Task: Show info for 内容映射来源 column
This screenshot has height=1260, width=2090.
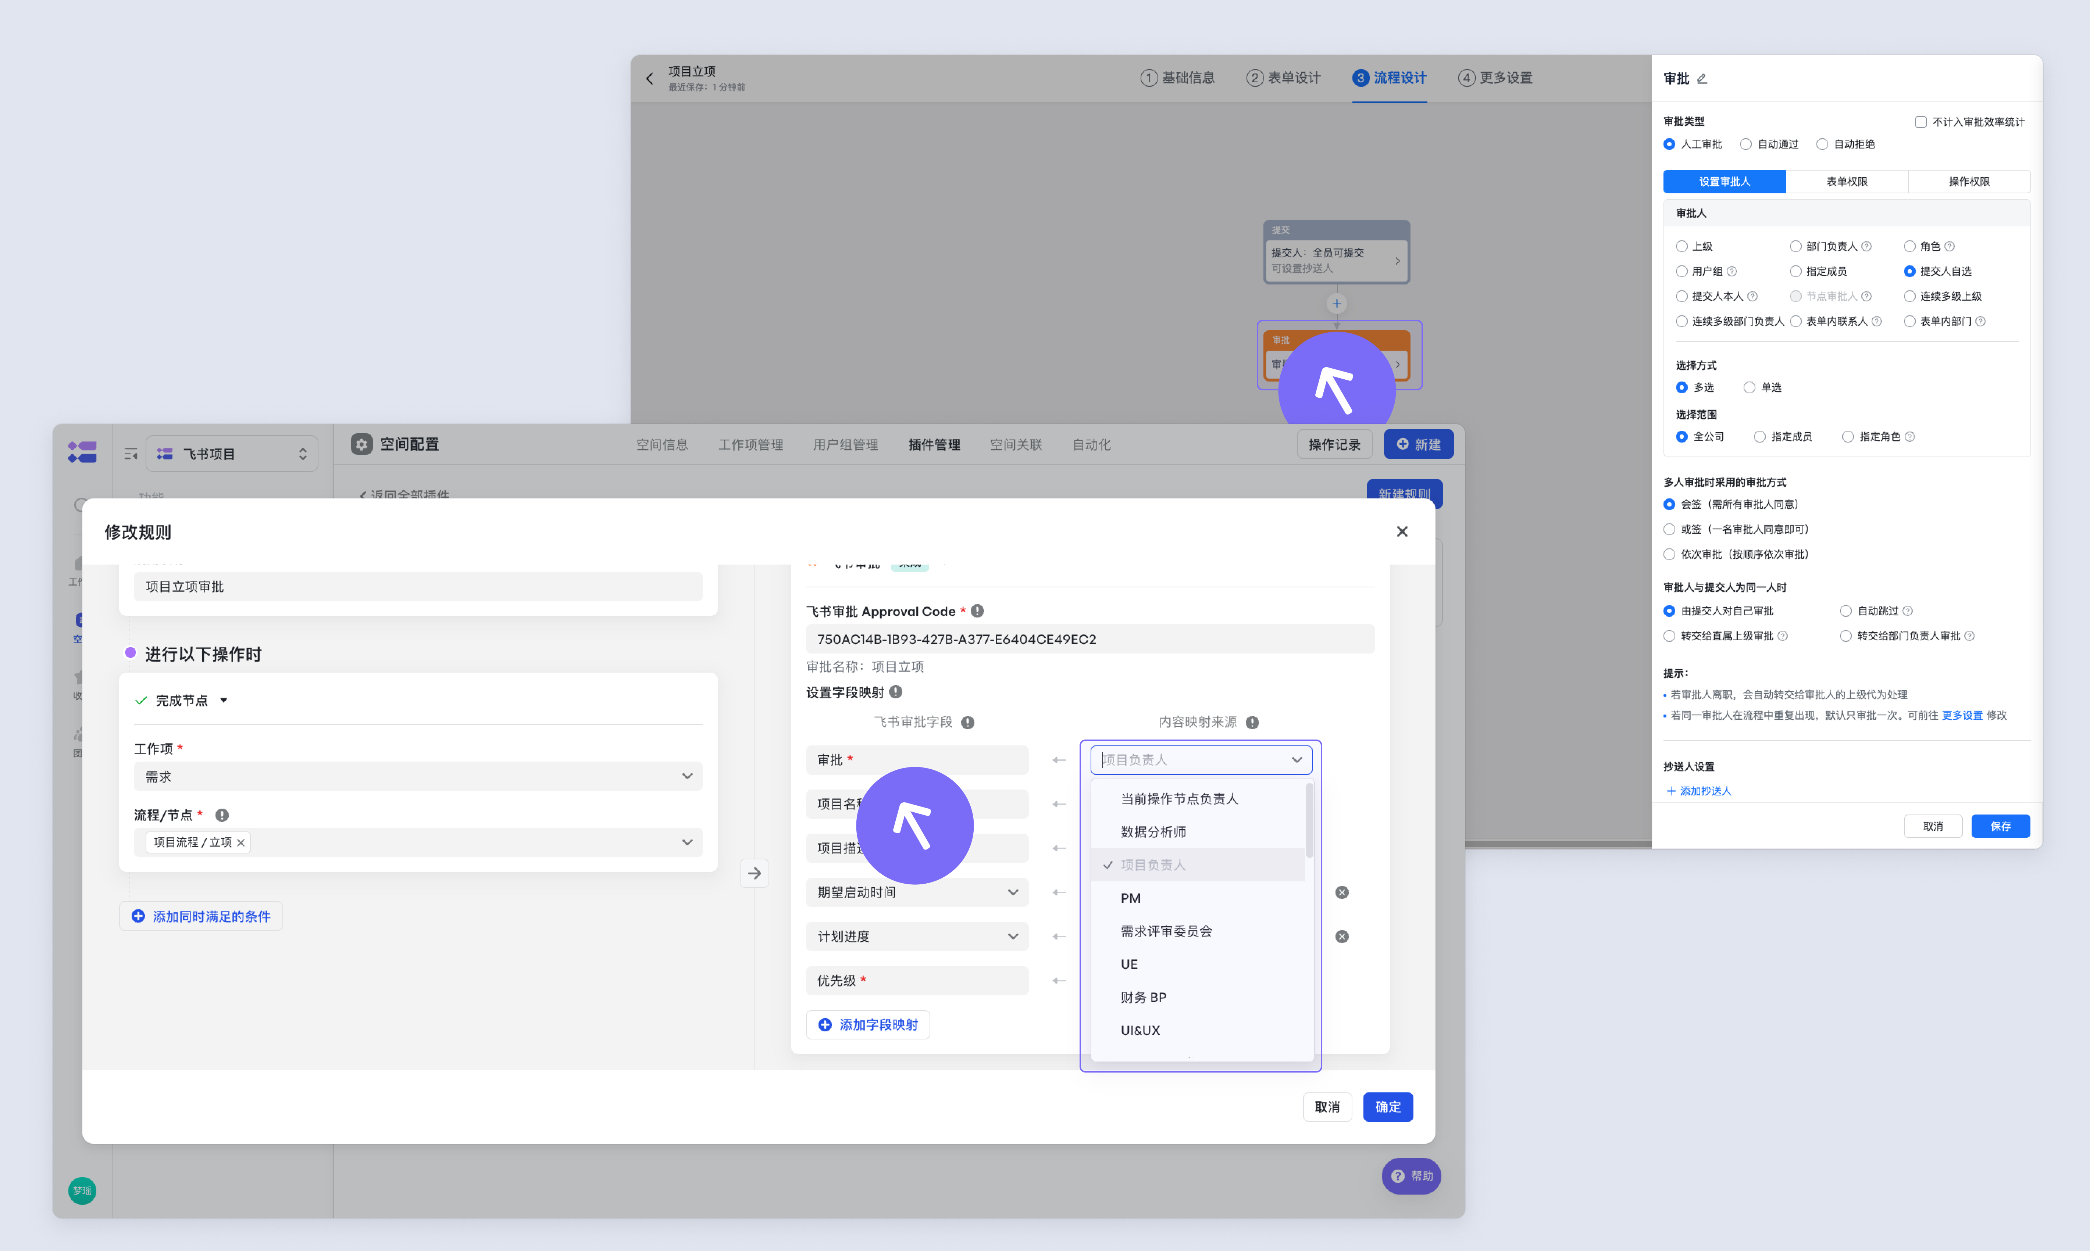Action: [x=1252, y=722]
